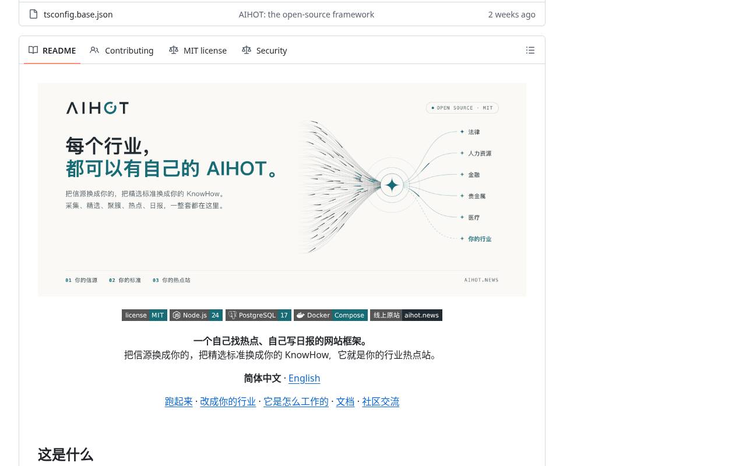Jump to the 改成你的行业 section
Screen dimensions: 746x466
coord(228,401)
